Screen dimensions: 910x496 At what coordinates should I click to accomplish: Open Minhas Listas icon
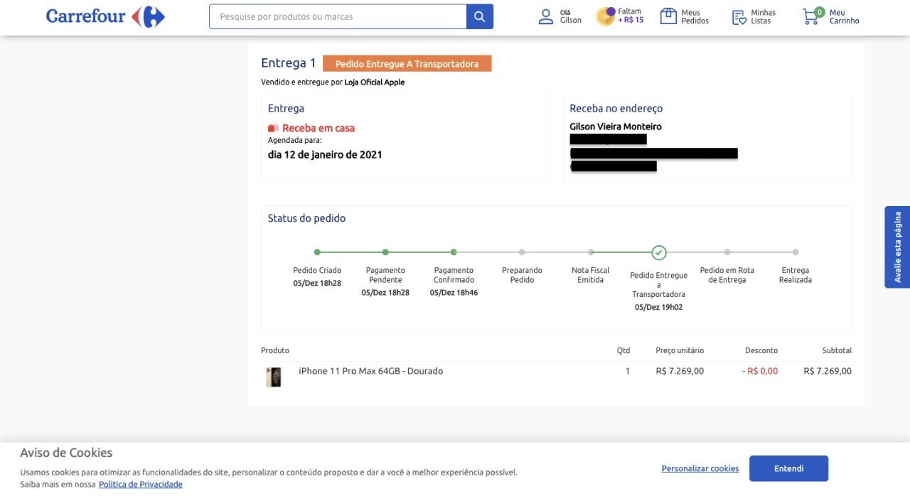[739, 17]
